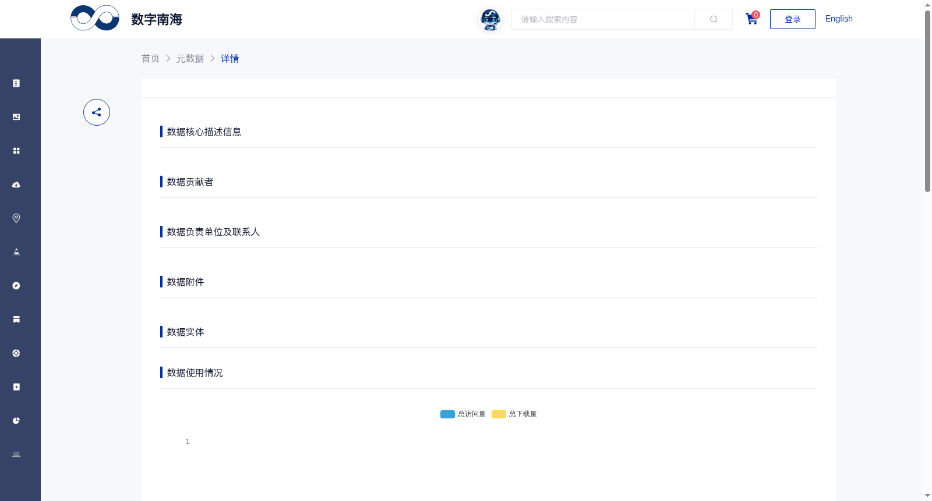
Task: Go to 首页 in the breadcrumb
Action: coord(150,59)
